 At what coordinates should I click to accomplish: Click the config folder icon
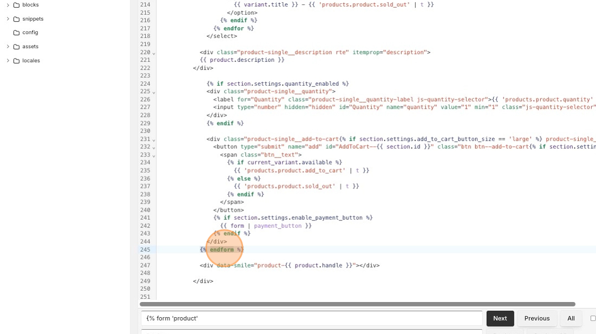pyautogui.click(x=16, y=32)
